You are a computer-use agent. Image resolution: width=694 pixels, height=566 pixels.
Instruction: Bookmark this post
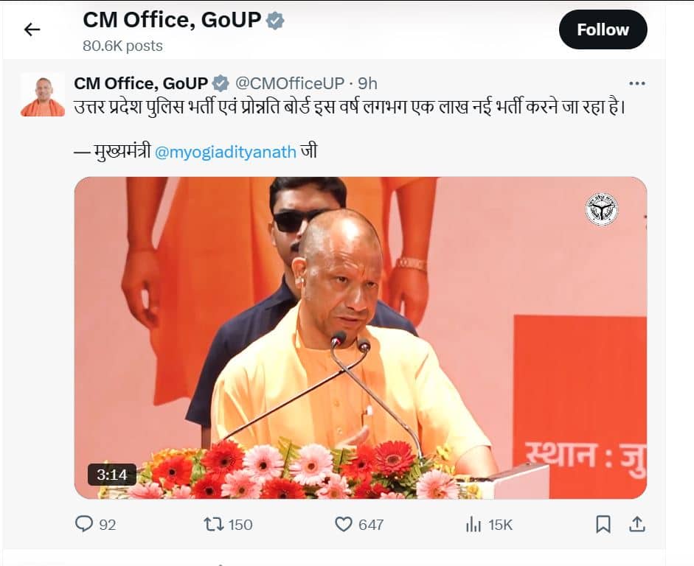click(x=603, y=525)
